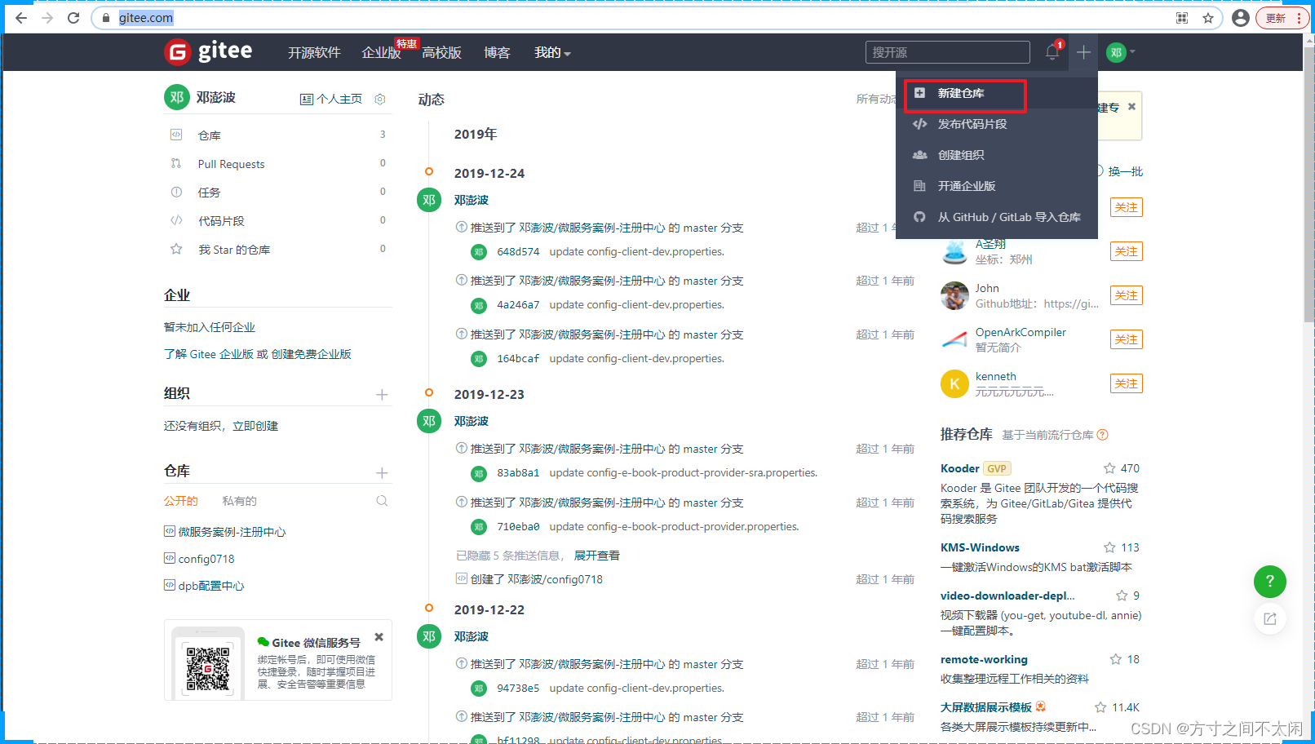Open the user avatar menu
Image resolution: width=1315 pixels, height=744 pixels.
click(x=1120, y=52)
